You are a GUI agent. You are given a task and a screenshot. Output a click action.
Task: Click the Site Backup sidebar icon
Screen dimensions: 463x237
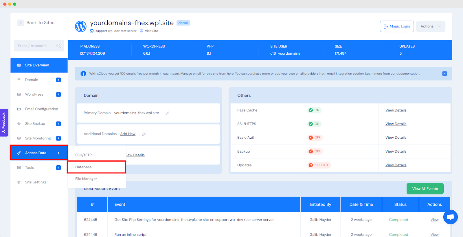pyautogui.click(x=19, y=124)
